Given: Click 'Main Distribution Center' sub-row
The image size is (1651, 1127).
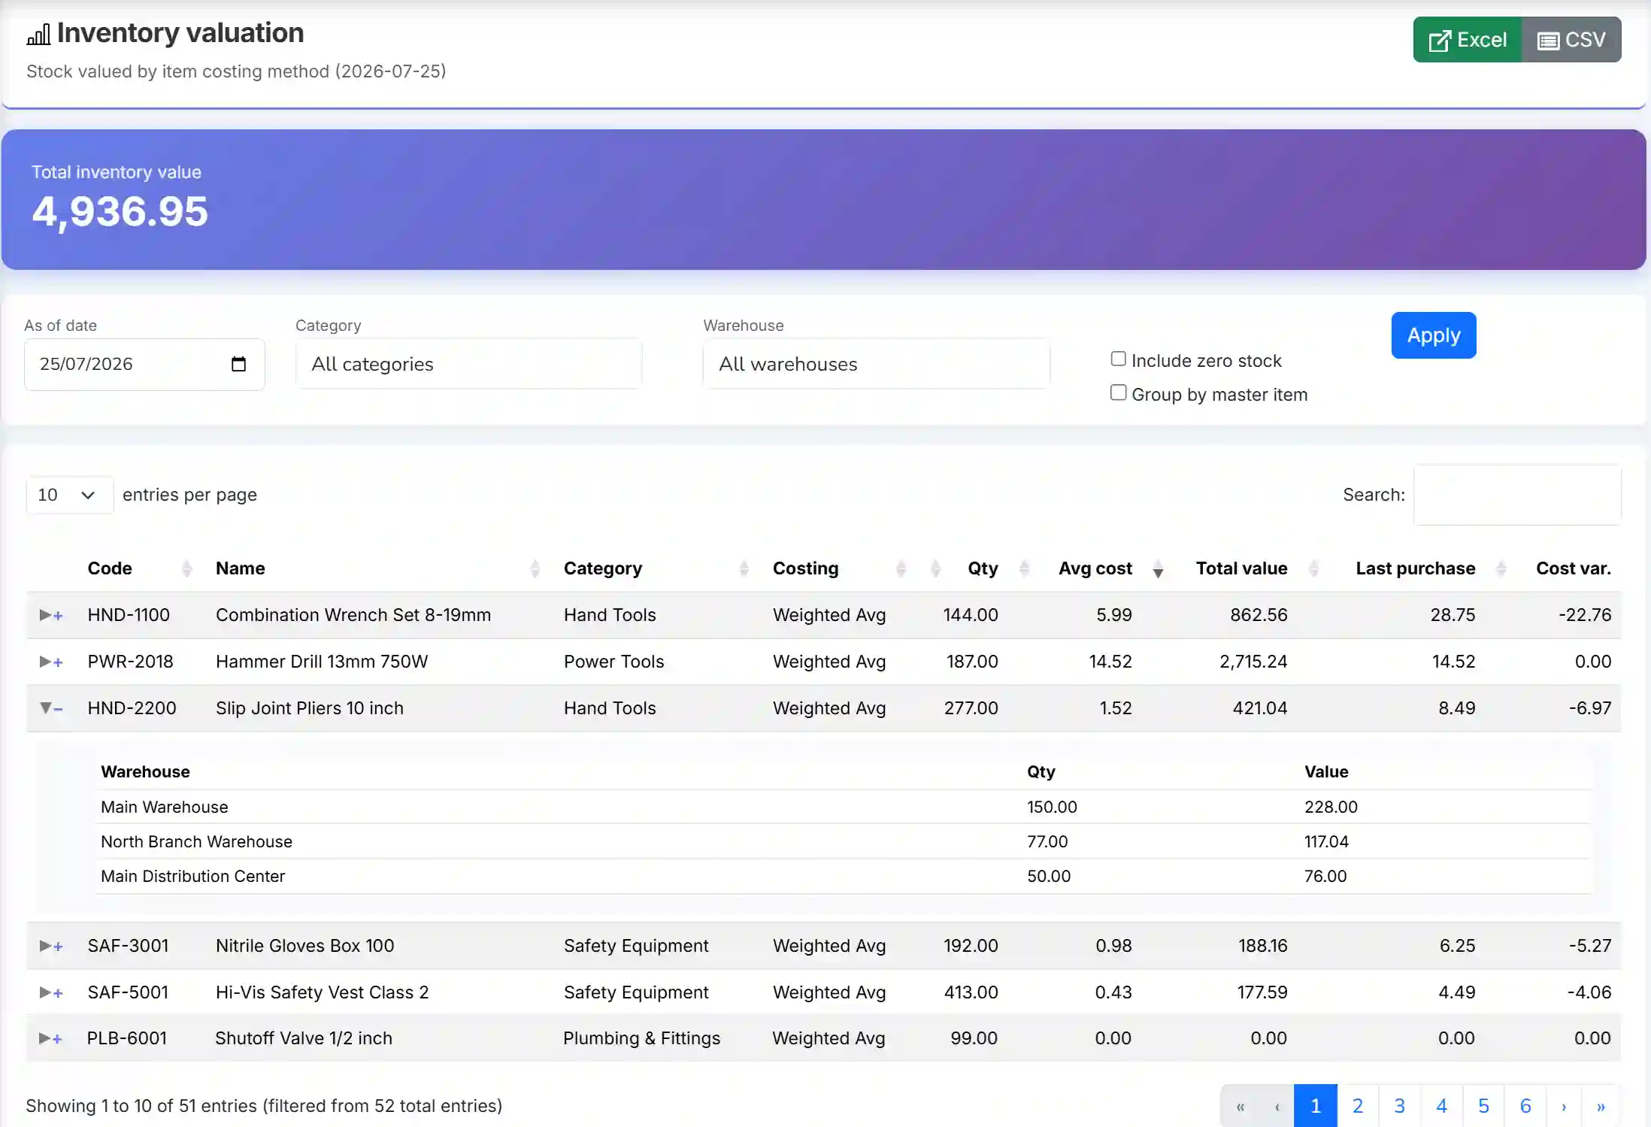Looking at the screenshot, I should [x=844, y=876].
